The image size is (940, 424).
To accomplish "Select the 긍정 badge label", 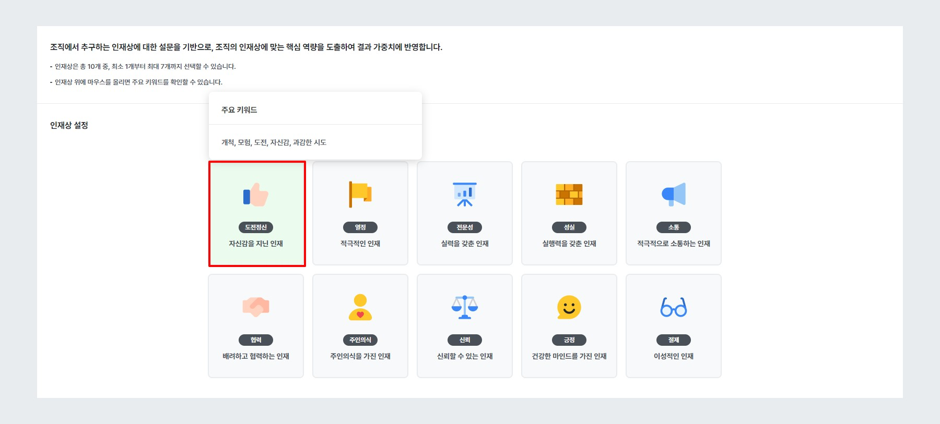I will coord(569,340).
